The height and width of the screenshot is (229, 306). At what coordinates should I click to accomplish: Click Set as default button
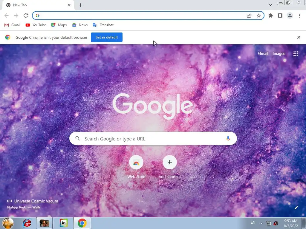(x=107, y=37)
